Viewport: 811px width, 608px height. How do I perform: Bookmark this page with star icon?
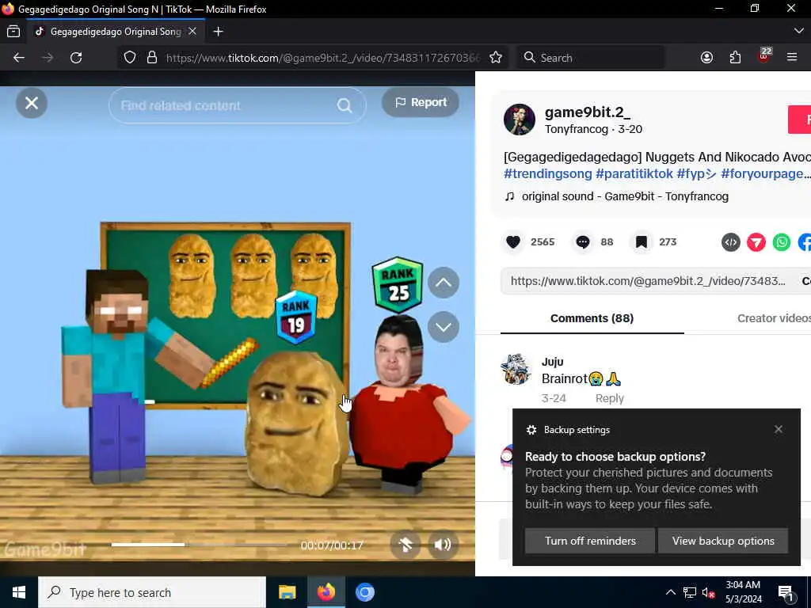[x=496, y=57]
